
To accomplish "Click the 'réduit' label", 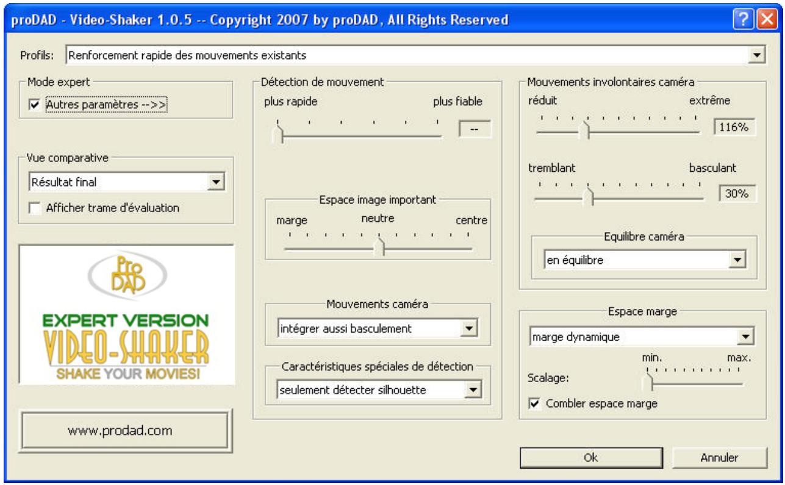I will click(543, 100).
